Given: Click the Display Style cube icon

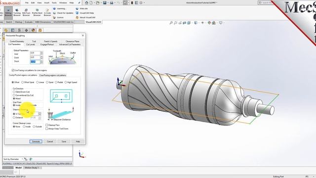Looking at the screenshot, I should (x=196, y=23).
